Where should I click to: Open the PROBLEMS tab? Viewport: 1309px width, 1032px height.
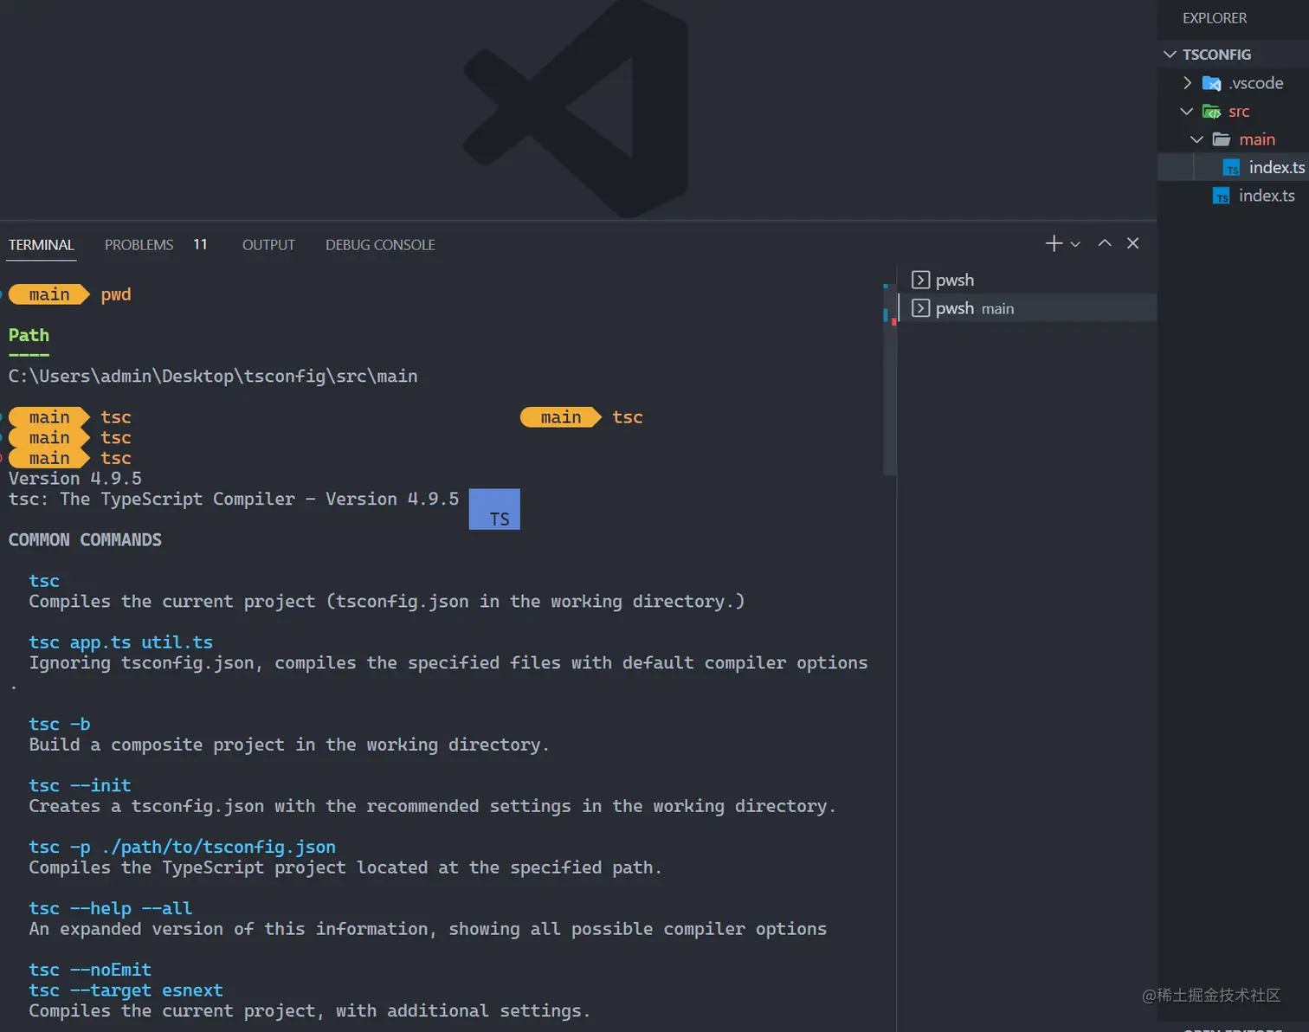pyautogui.click(x=139, y=245)
